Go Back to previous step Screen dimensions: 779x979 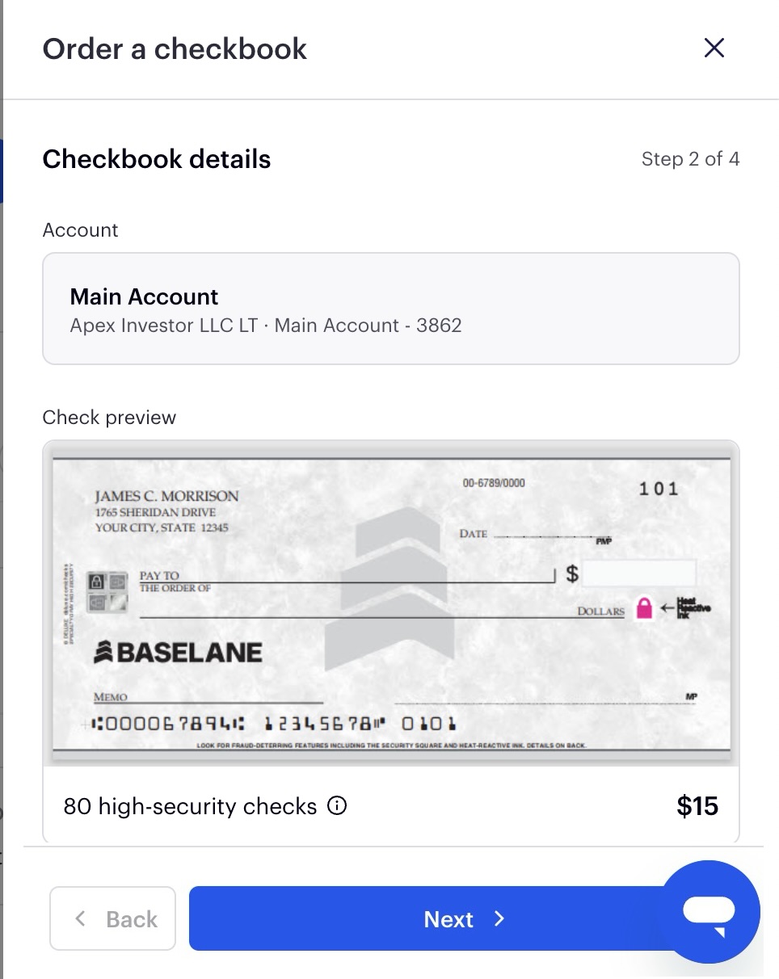coord(112,918)
